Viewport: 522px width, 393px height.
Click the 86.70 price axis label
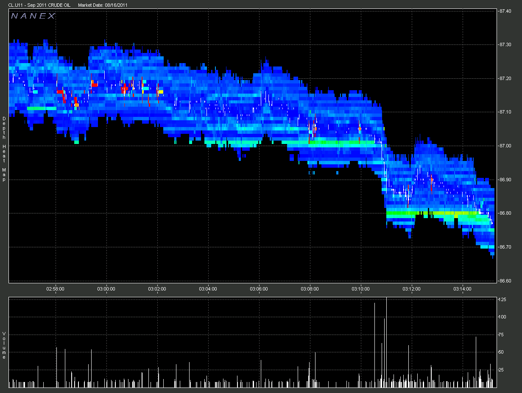pyautogui.click(x=505, y=247)
